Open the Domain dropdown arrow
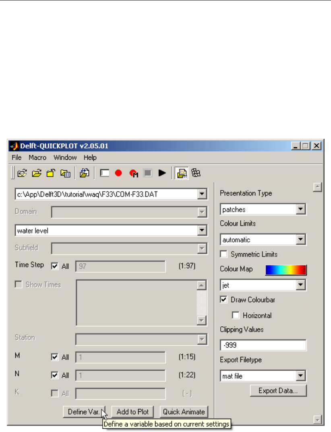Image resolution: width=331 pixels, height=432 pixels. coord(202,212)
